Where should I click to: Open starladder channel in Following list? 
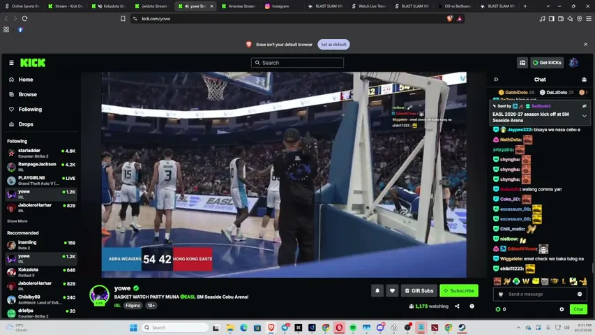coord(41,153)
